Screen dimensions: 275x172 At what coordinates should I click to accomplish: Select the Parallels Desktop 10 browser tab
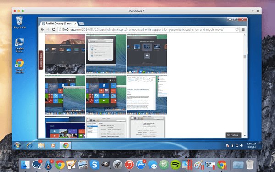[59, 23]
